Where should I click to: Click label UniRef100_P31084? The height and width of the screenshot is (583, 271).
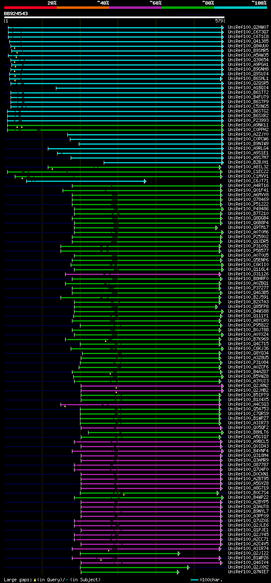click(248, 362)
